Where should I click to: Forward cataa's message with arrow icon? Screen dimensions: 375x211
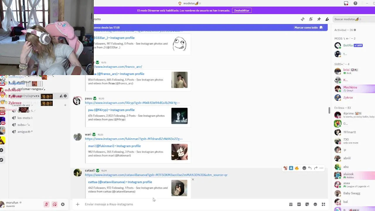tap(316, 168)
